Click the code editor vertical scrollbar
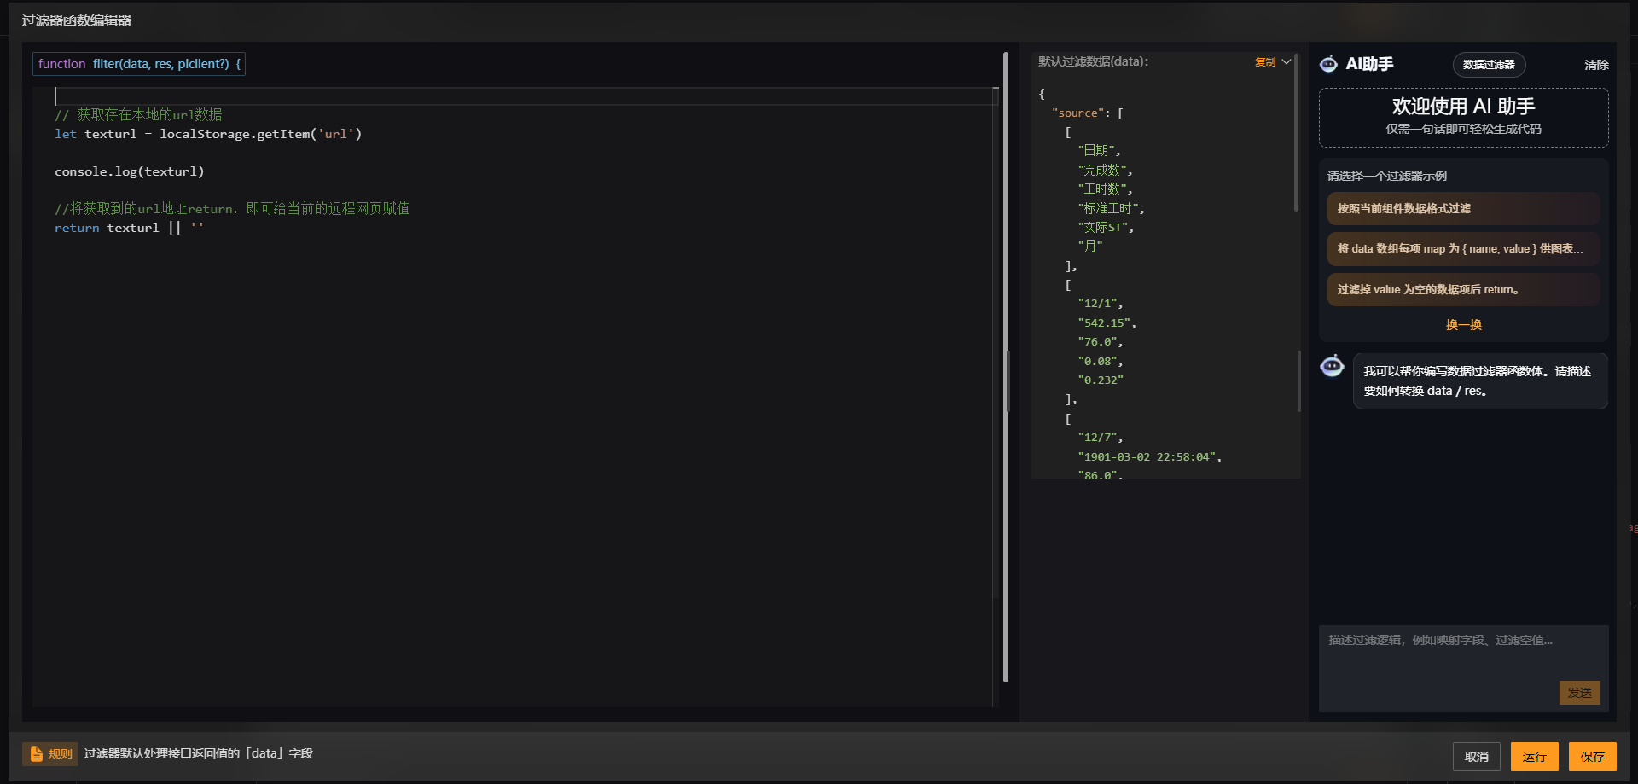 point(1006,367)
